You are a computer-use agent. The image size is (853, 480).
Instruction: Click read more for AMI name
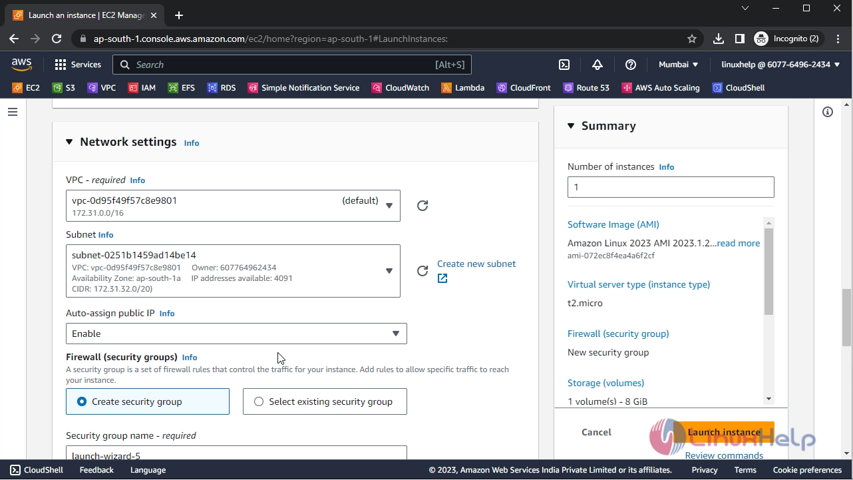click(x=739, y=243)
